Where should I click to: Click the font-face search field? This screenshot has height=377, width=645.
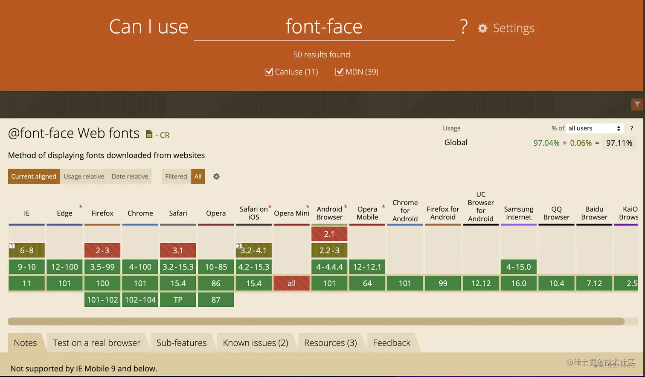click(324, 27)
